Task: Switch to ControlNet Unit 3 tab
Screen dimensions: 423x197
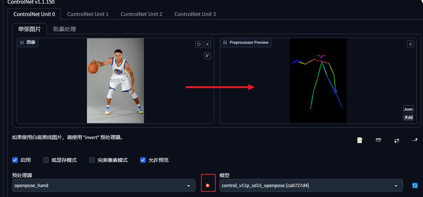Action: pos(195,14)
